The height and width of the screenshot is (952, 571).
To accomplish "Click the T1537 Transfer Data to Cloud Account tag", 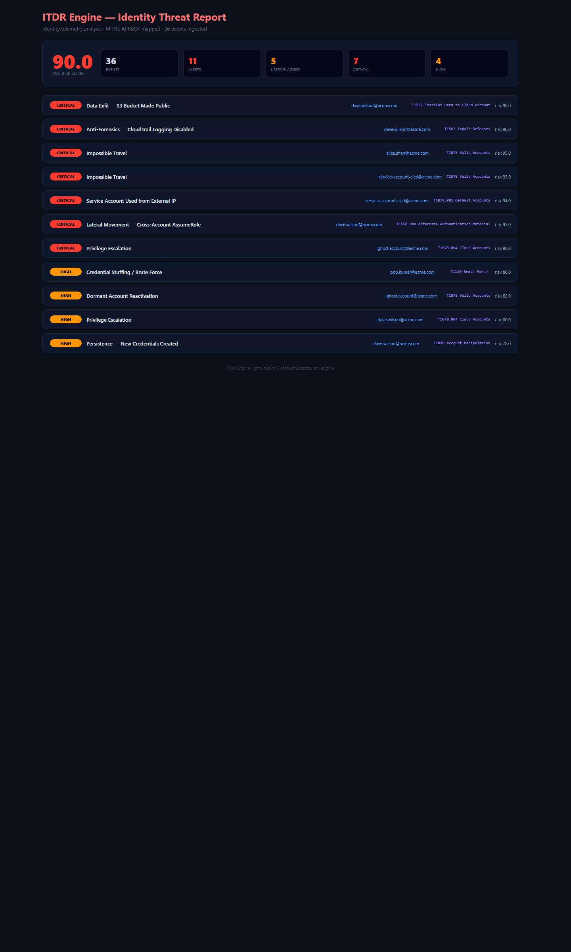I will (450, 106).
